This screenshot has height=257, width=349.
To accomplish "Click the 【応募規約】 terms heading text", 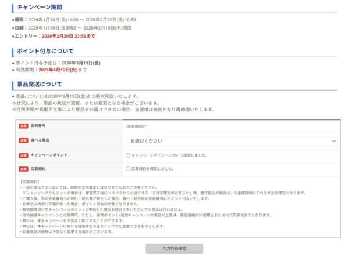I will 30,182.
